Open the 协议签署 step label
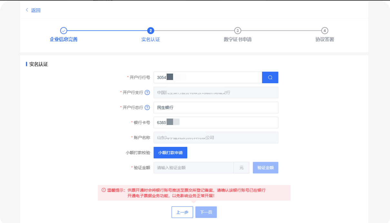Screen dimensions: 390x223 click(325, 40)
